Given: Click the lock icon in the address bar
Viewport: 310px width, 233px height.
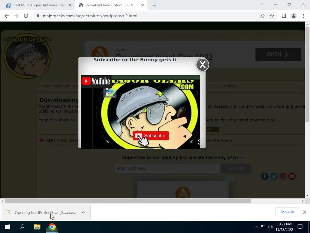Looking at the screenshot, I should pyautogui.click(x=38, y=16).
